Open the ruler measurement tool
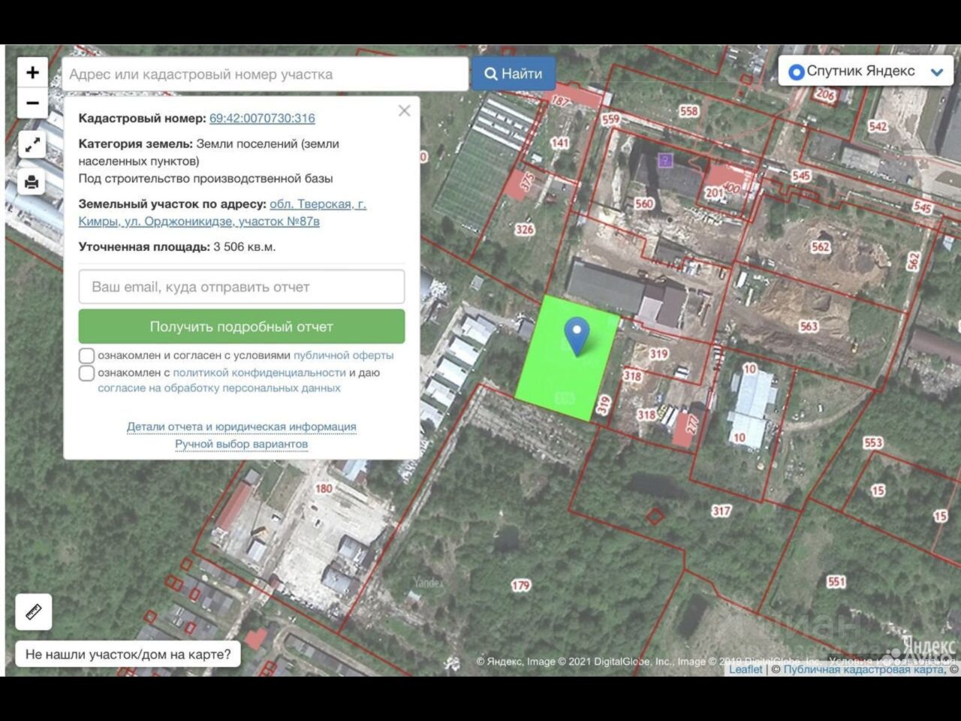Image resolution: width=961 pixels, height=721 pixels. (34, 612)
